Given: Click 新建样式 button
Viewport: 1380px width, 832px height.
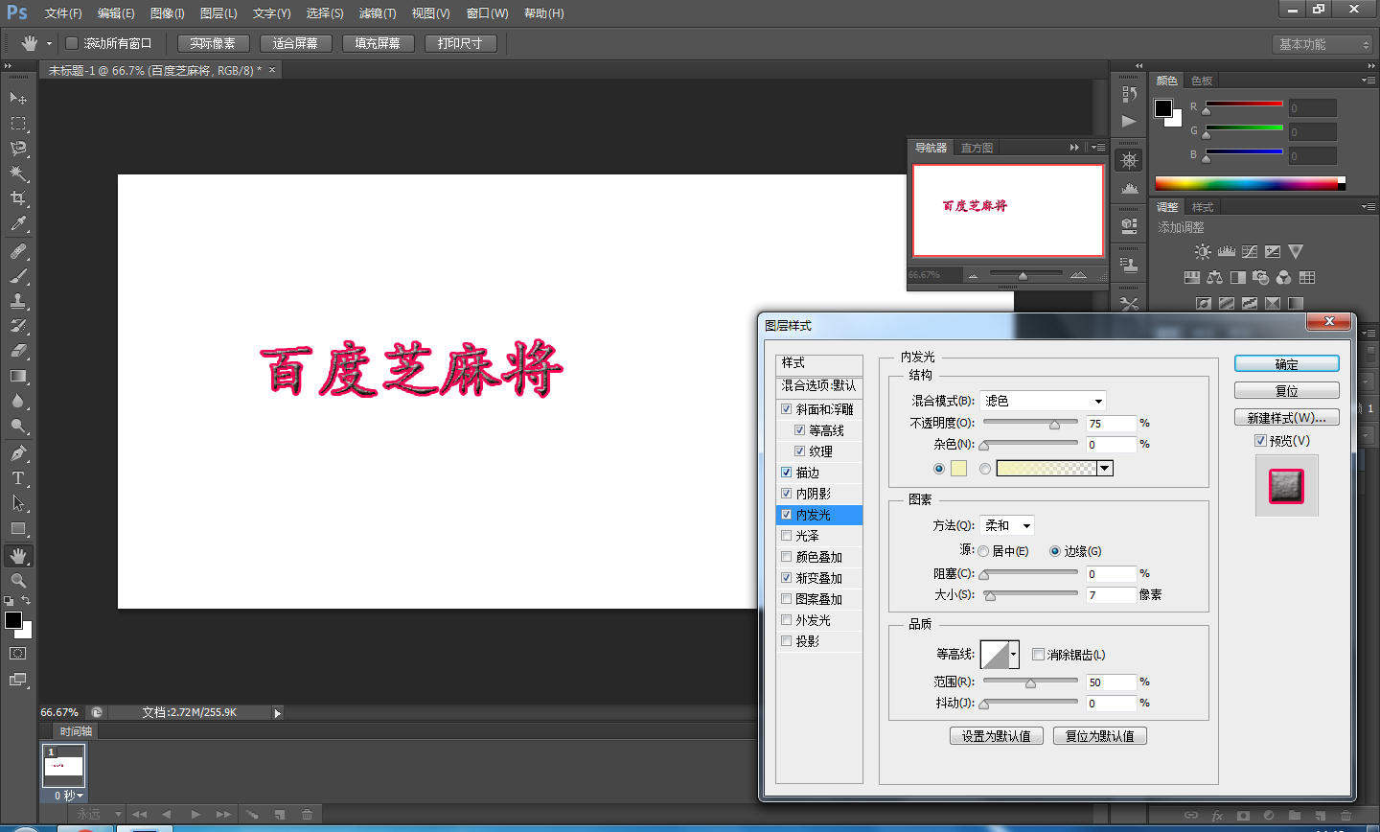Looking at the screenshot, I should [1287, 418].
